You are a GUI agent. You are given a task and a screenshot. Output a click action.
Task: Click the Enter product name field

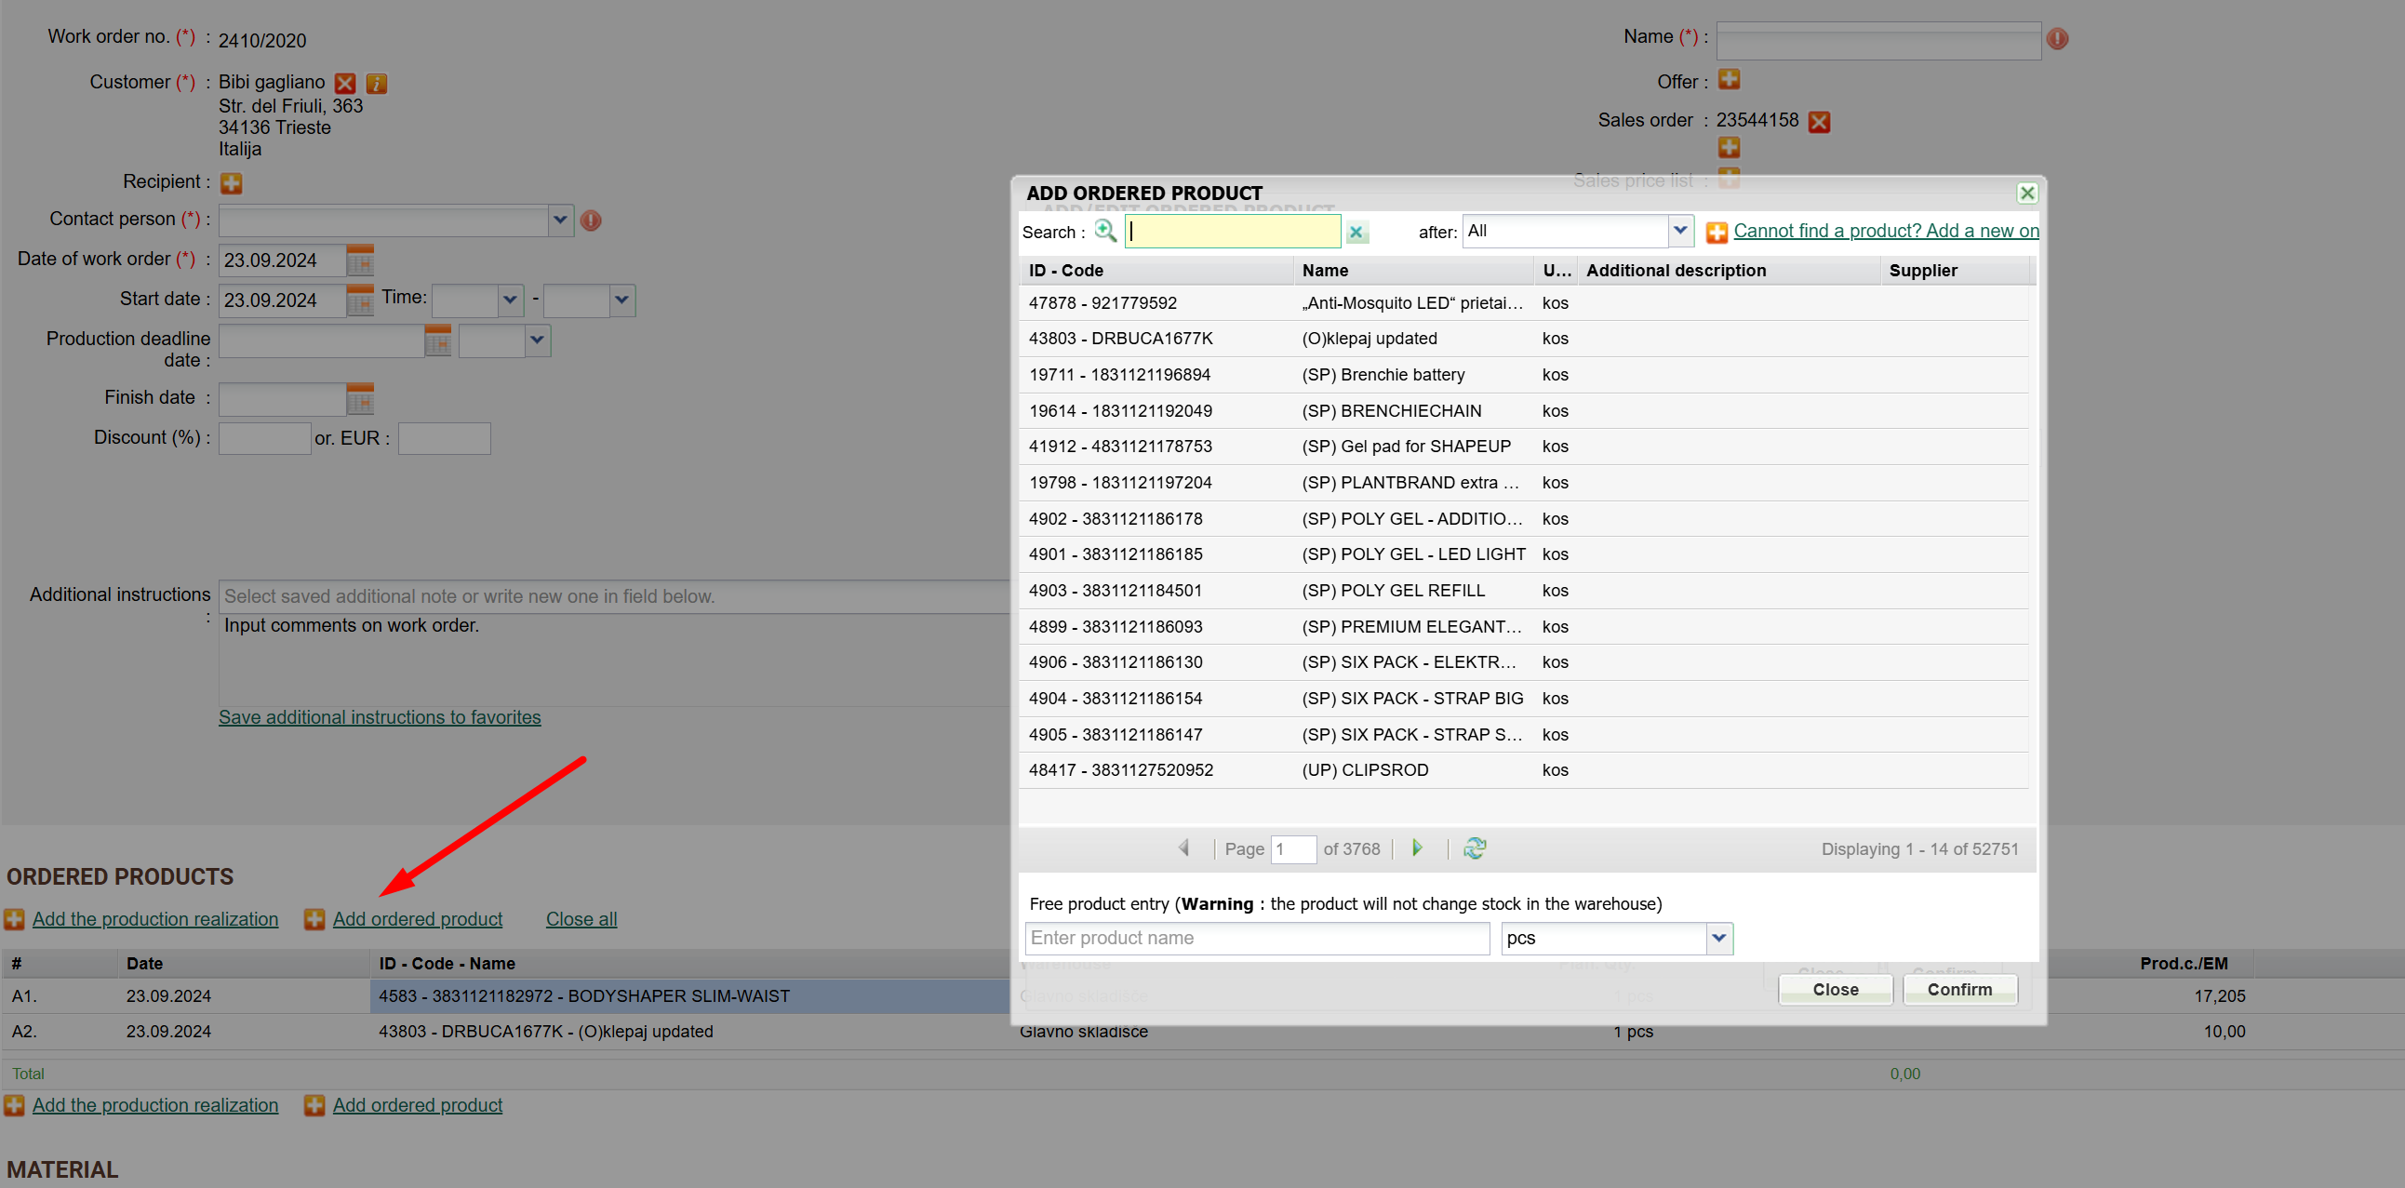[x=1256, y=938]
